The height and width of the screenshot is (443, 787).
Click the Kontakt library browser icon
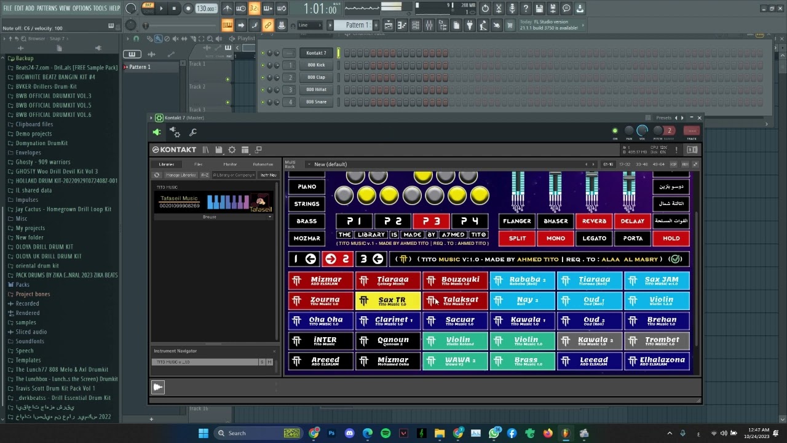(206, 150)
